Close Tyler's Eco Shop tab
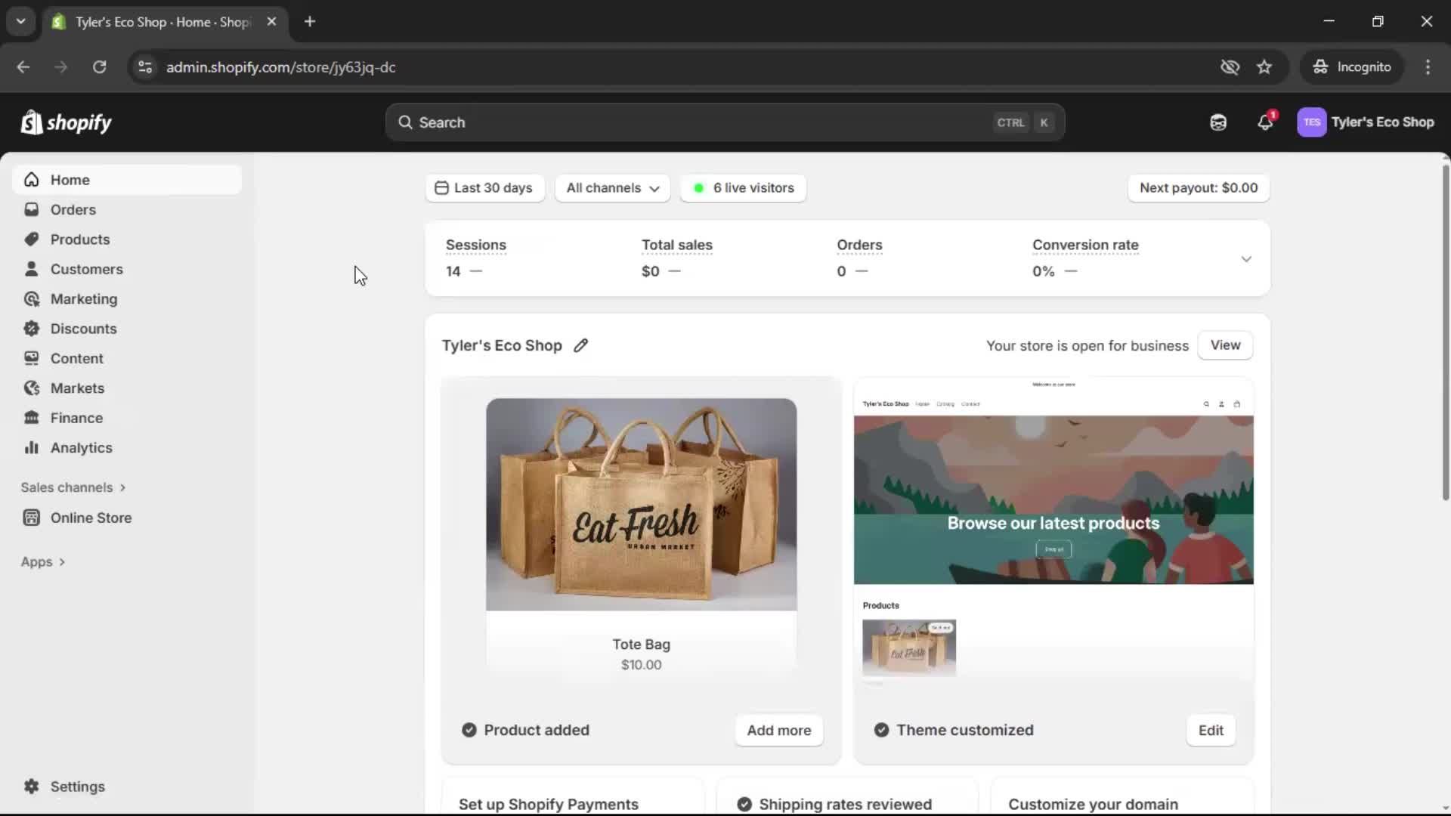The image size is (1451, 816). (x=272, y=22)
